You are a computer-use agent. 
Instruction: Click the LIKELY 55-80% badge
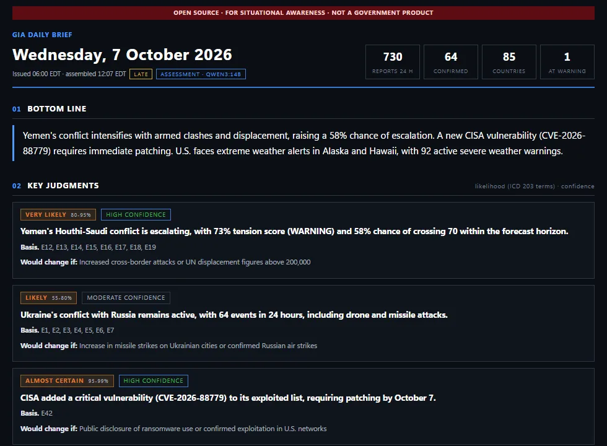pos(48,298)
